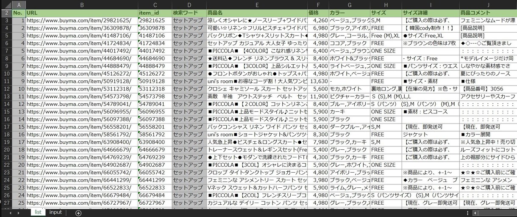Select item_id cell 36309878
Viewport: 517px width, 217px height.
(155, 28)
